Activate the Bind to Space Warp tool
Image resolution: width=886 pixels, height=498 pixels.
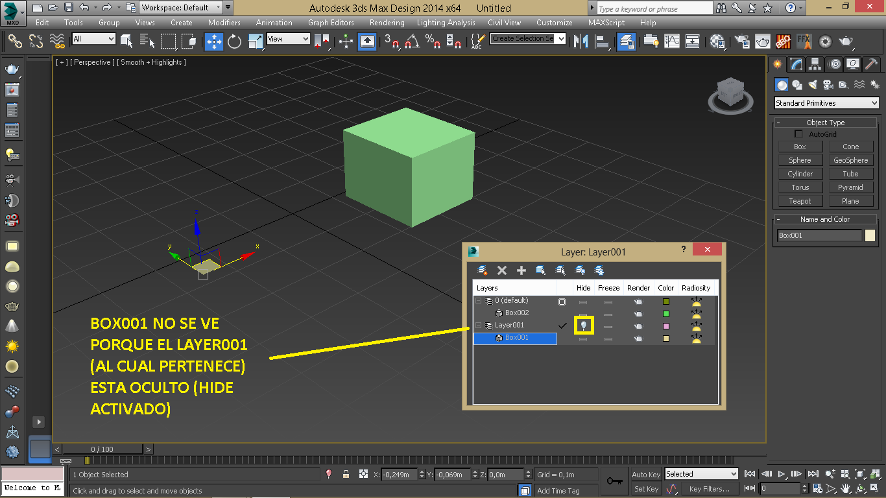58,41
